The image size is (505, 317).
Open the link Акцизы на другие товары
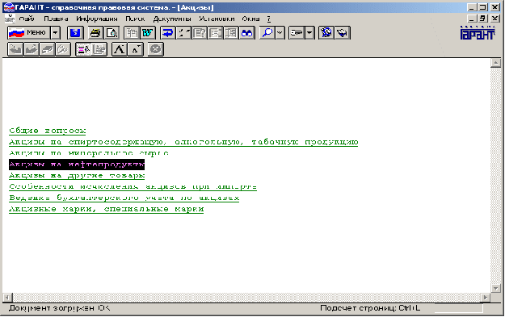click(77, 176)
